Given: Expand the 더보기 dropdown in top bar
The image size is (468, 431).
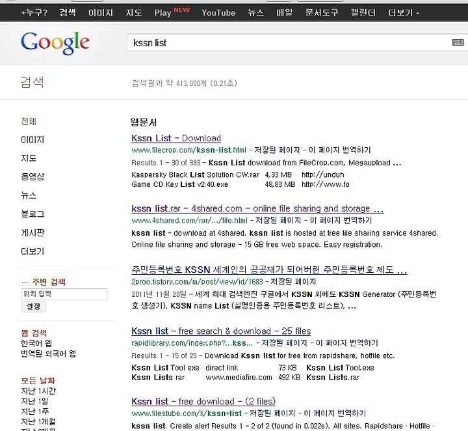Looking at the screenshot, I should point(403,12).
